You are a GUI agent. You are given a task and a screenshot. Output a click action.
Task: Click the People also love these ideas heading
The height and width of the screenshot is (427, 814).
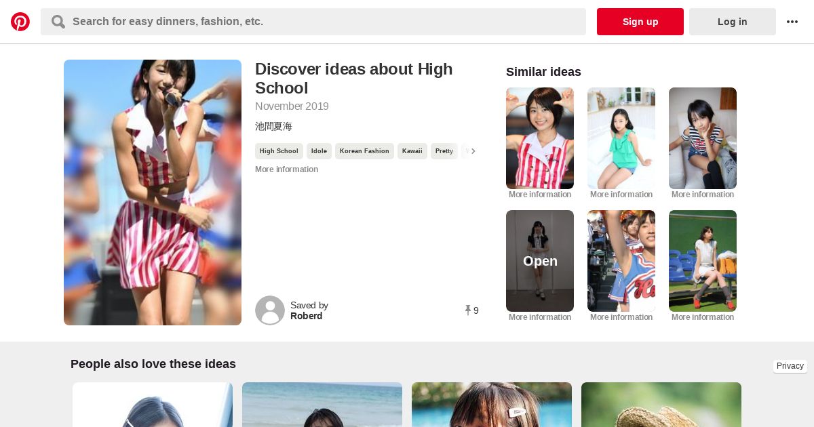click(x=153, y=364)
